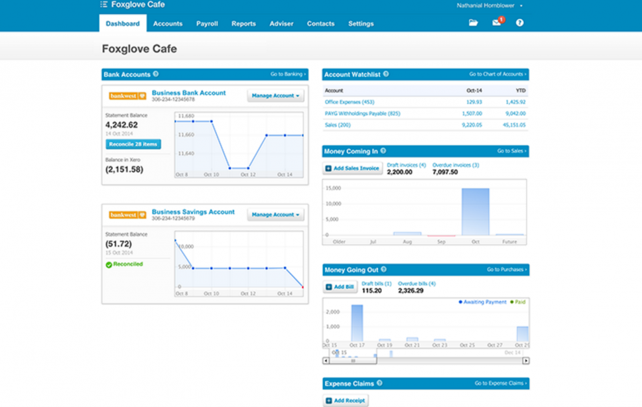The image size is (642, 407).
Task: Expand Manage Account for Business Bank Account
Action: [x=275, y=96]
